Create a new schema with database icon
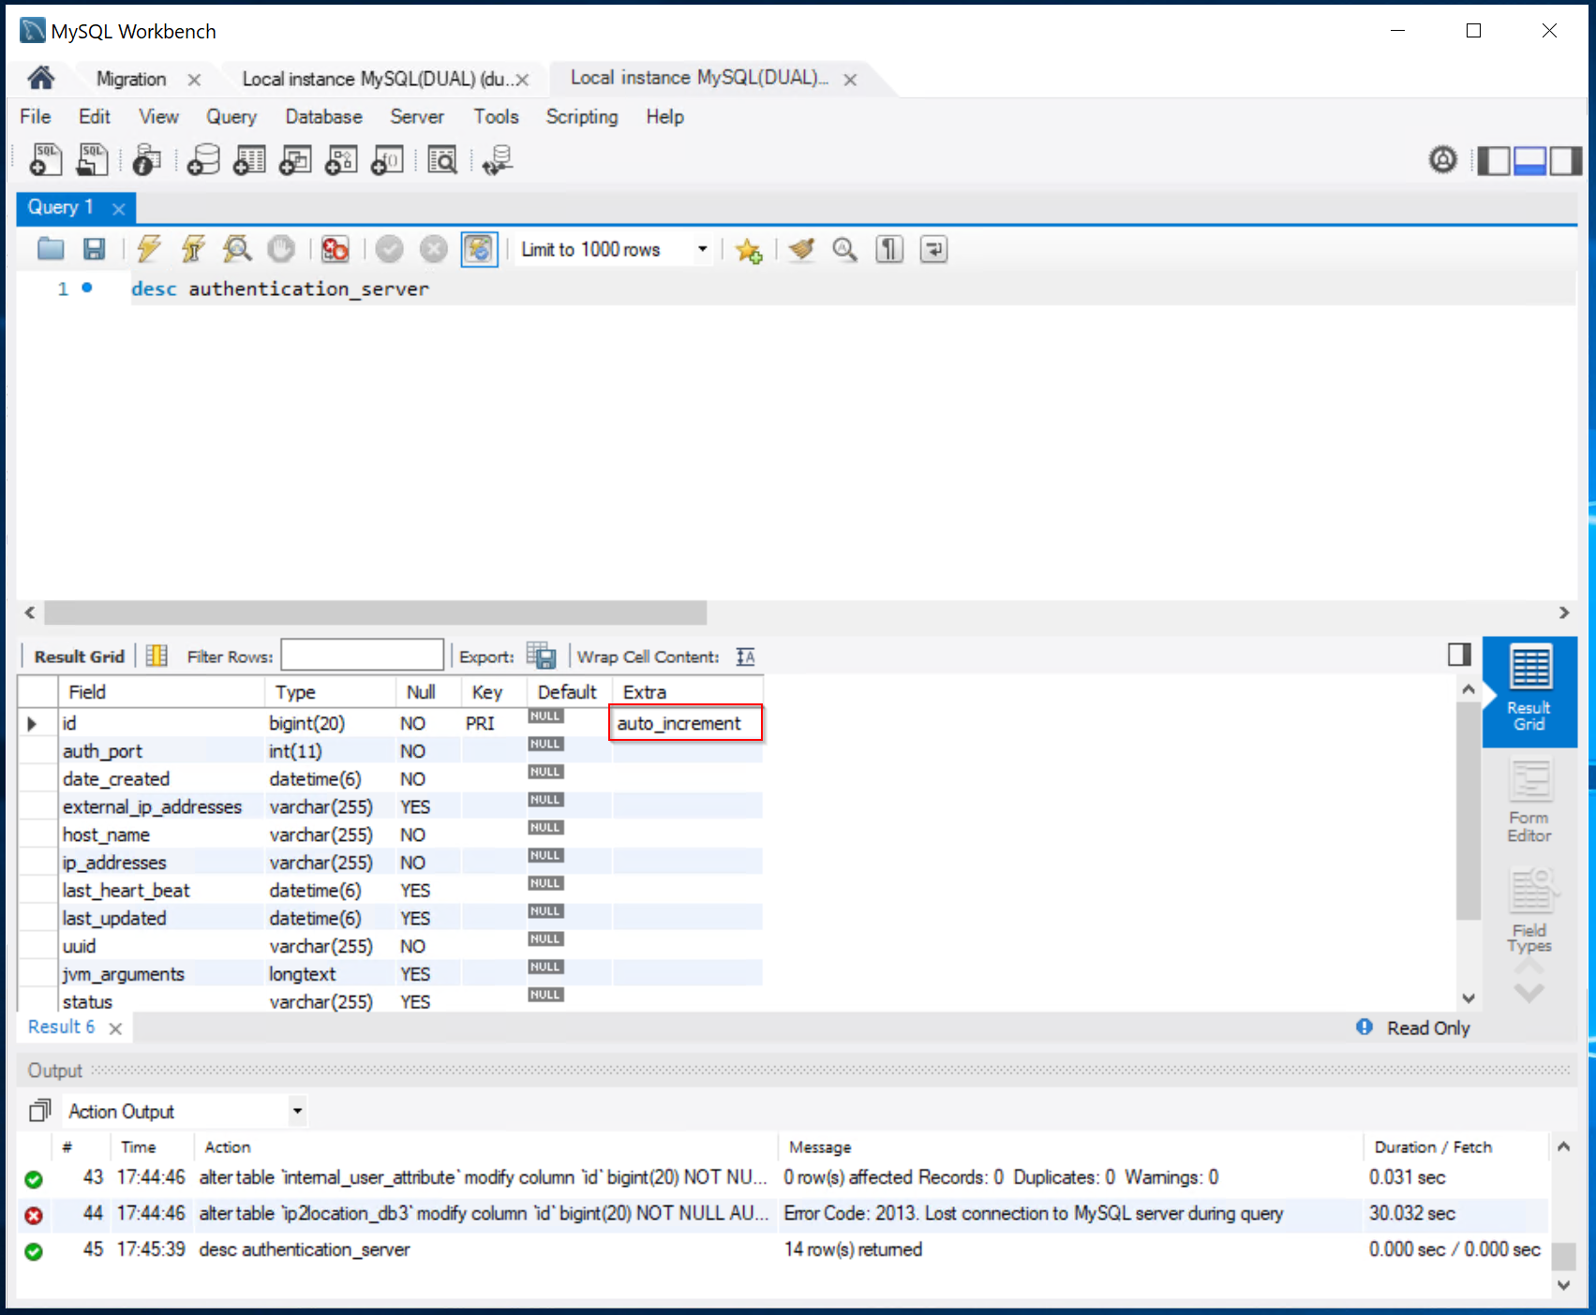The height and width of the screenshot is (1315, 1596). [x=203, y=160]
